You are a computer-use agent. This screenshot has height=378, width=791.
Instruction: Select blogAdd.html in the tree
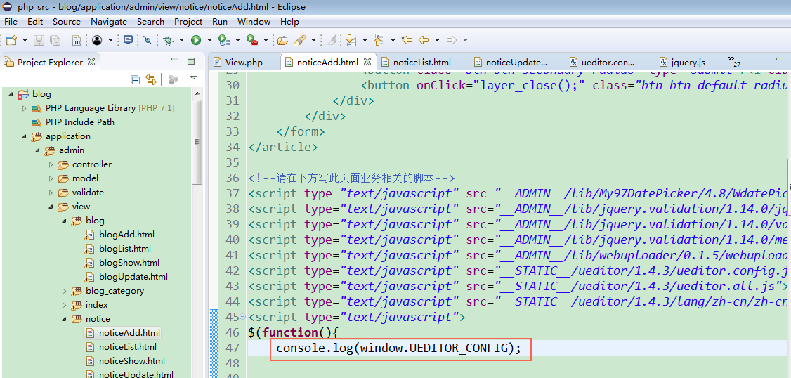126,235
